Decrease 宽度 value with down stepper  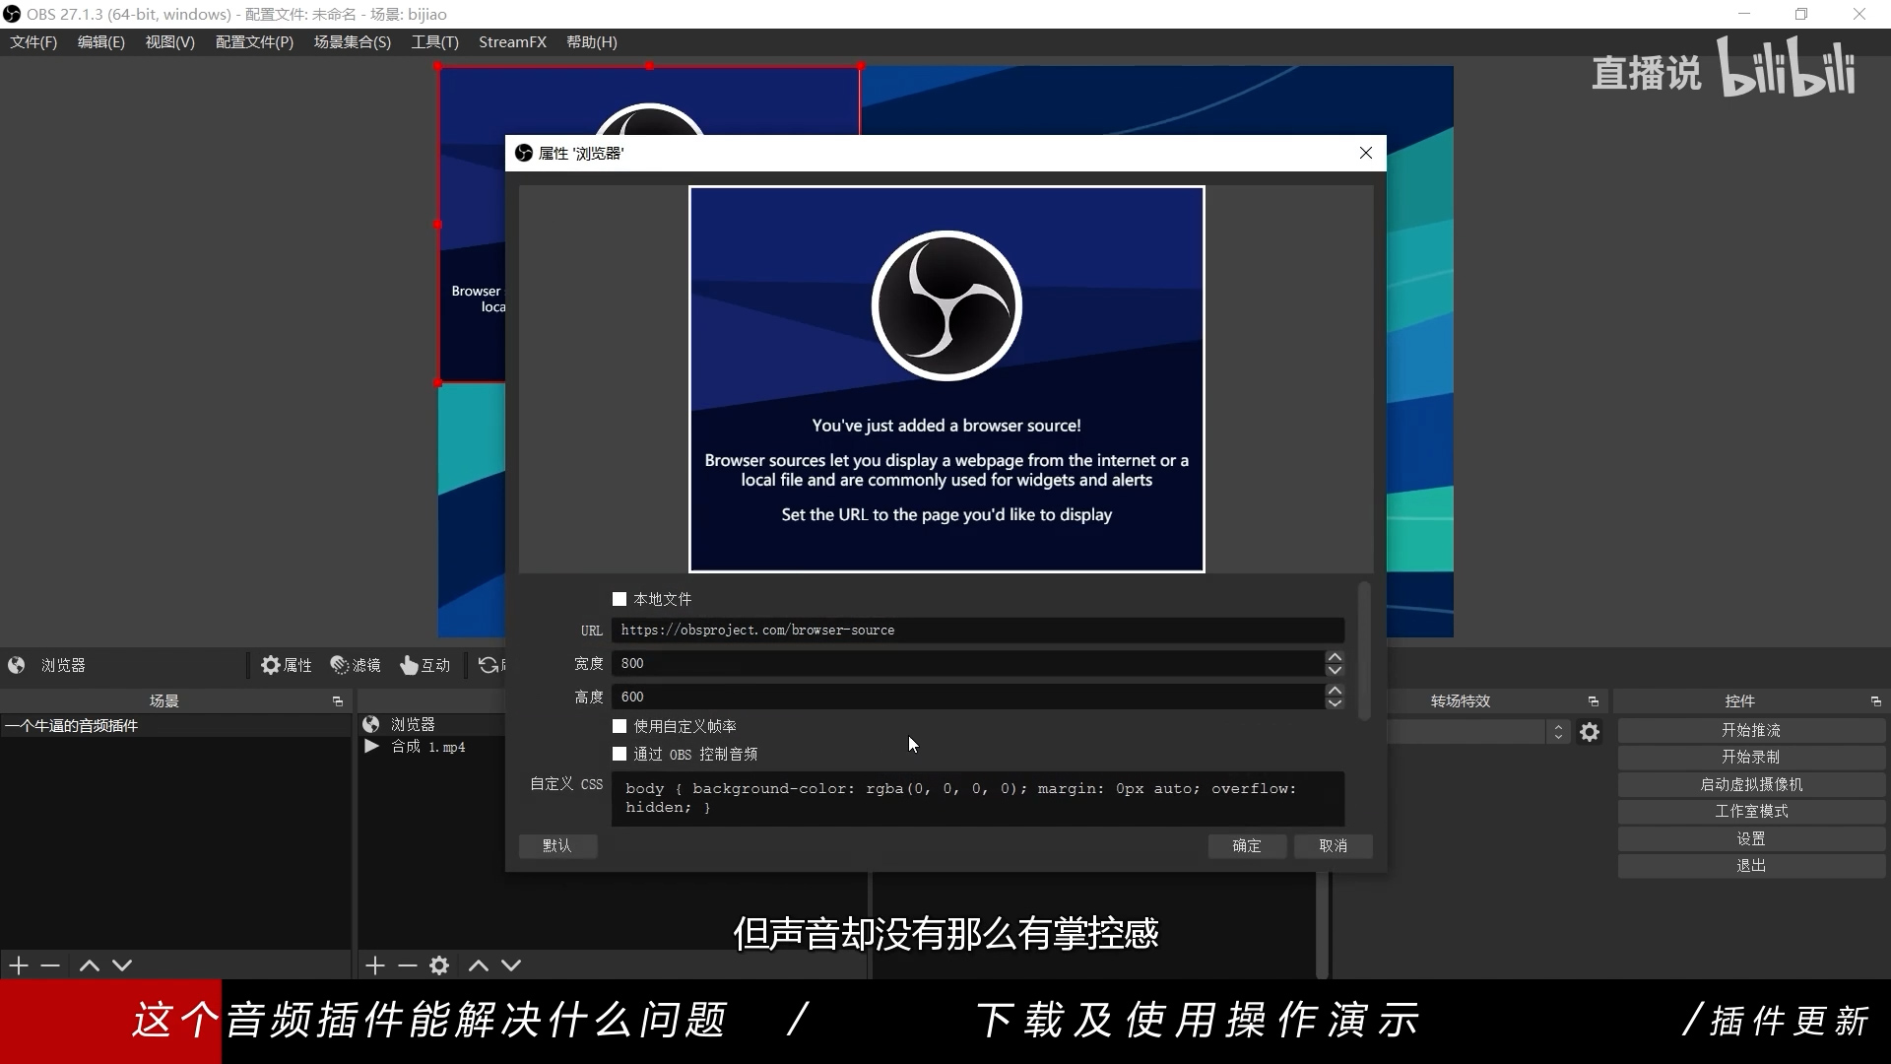click(1335, 670)
